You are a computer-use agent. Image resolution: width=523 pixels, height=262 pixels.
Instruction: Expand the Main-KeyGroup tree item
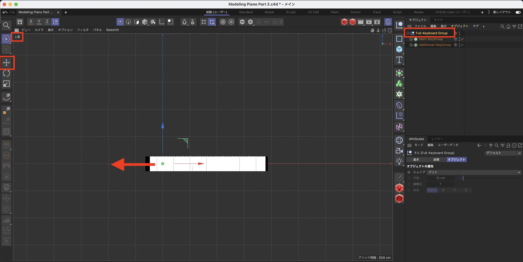click(x=411, y=39)
